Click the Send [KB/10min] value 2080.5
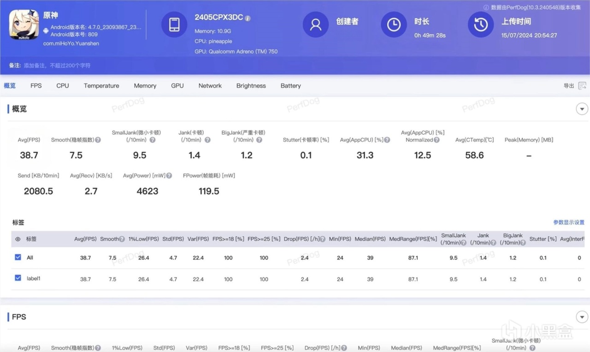This screenshot has height=352, width=590. coord(38,191)
